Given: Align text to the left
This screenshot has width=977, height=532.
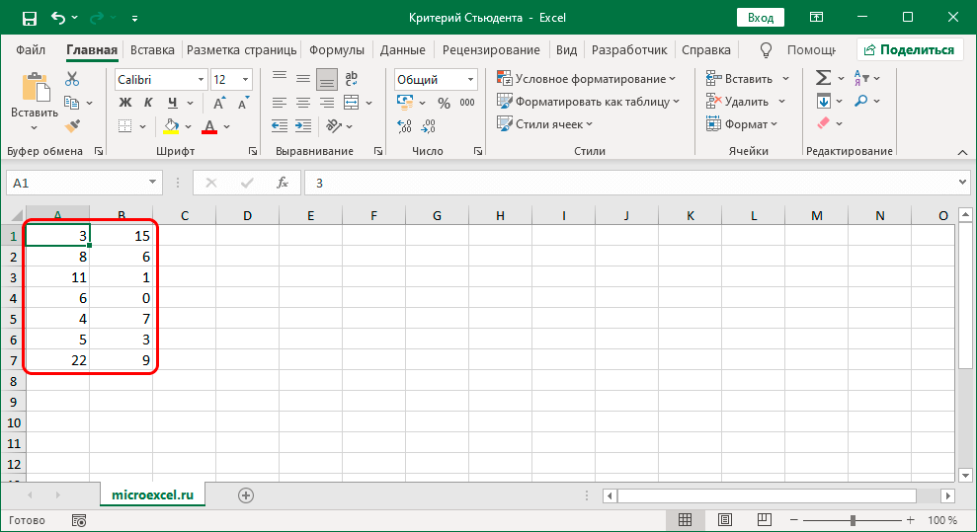Looking at the screenshot, I should click(x=280, y=103).
